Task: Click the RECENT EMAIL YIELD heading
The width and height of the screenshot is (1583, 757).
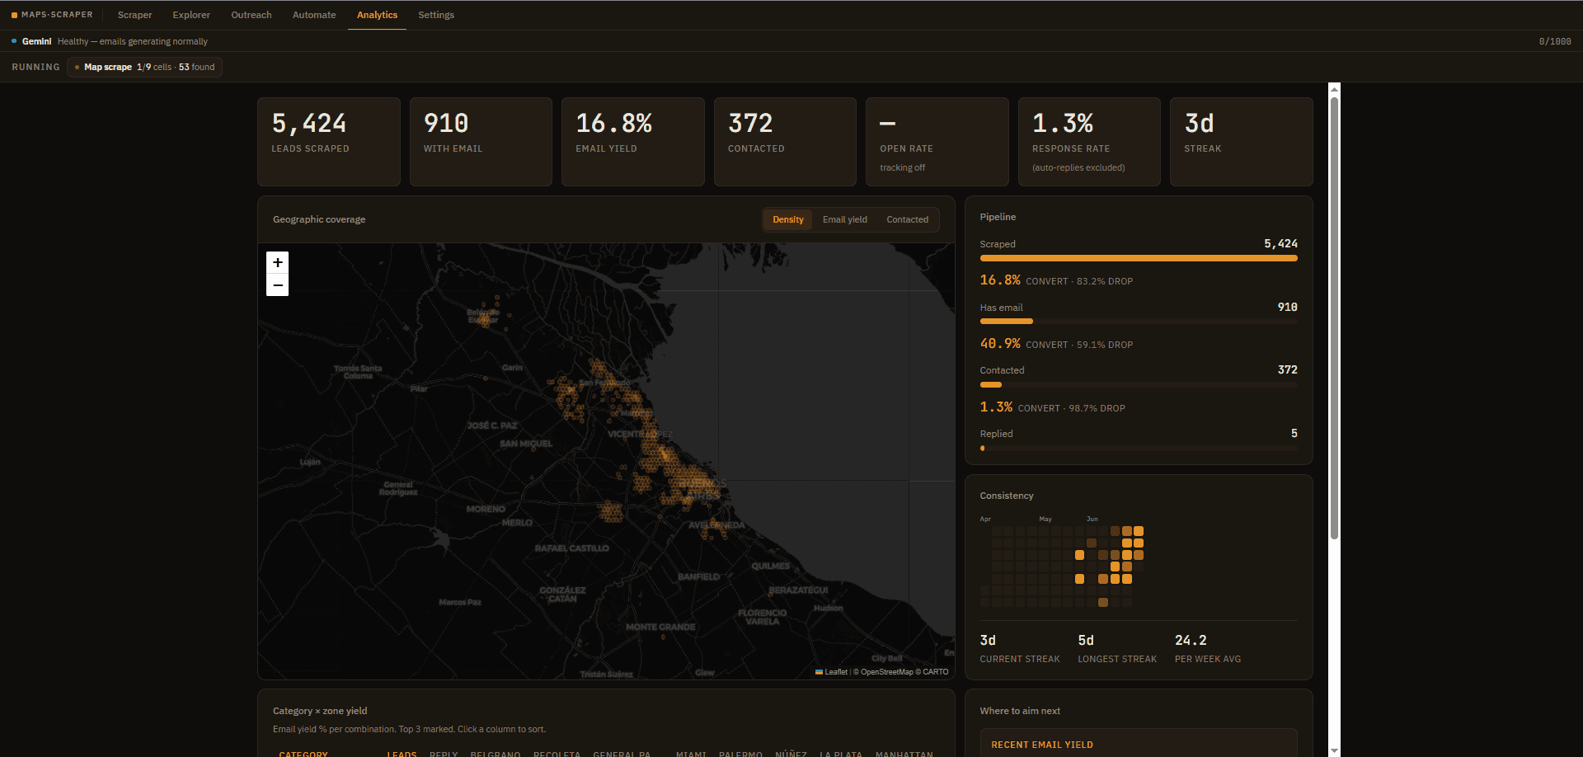Action: click(1042, 745)
